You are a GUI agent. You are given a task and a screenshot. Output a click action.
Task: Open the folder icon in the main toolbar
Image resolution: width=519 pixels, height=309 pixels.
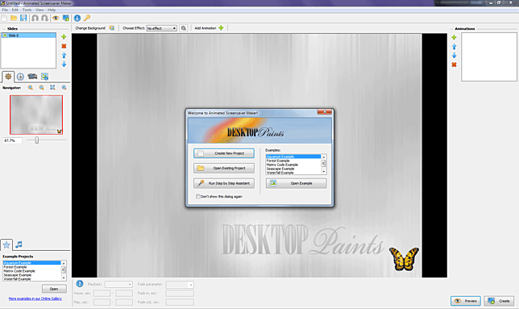click(x=14, y=18)
